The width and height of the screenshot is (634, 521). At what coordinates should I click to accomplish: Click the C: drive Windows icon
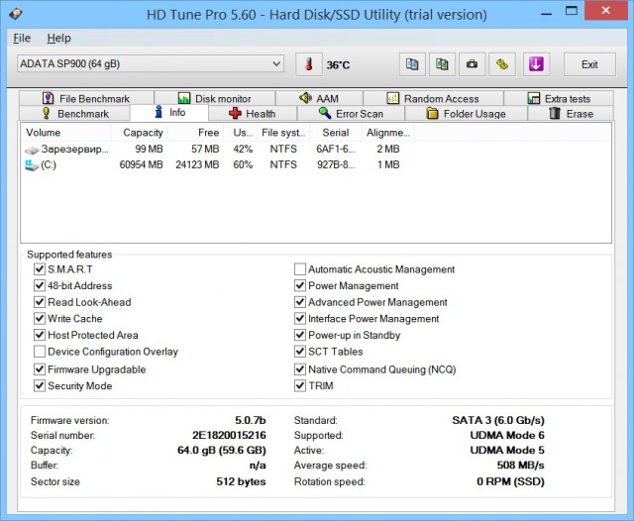coord(32,165)
